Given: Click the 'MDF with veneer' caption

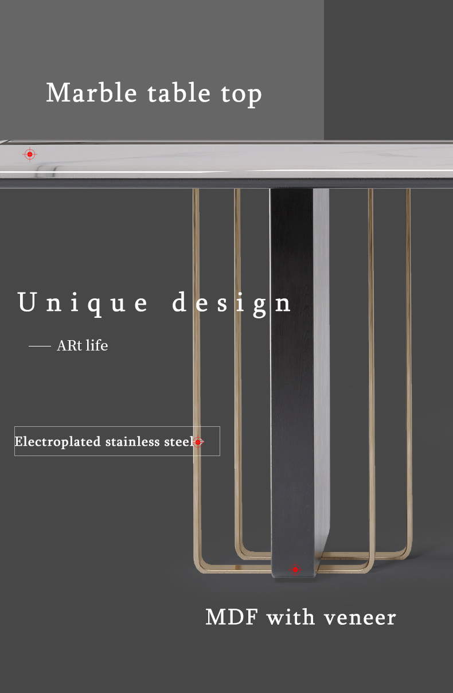Looking at the screenshot, I should (301, 617).
